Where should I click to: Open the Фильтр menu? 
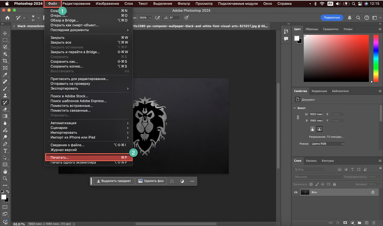(184, 4)
